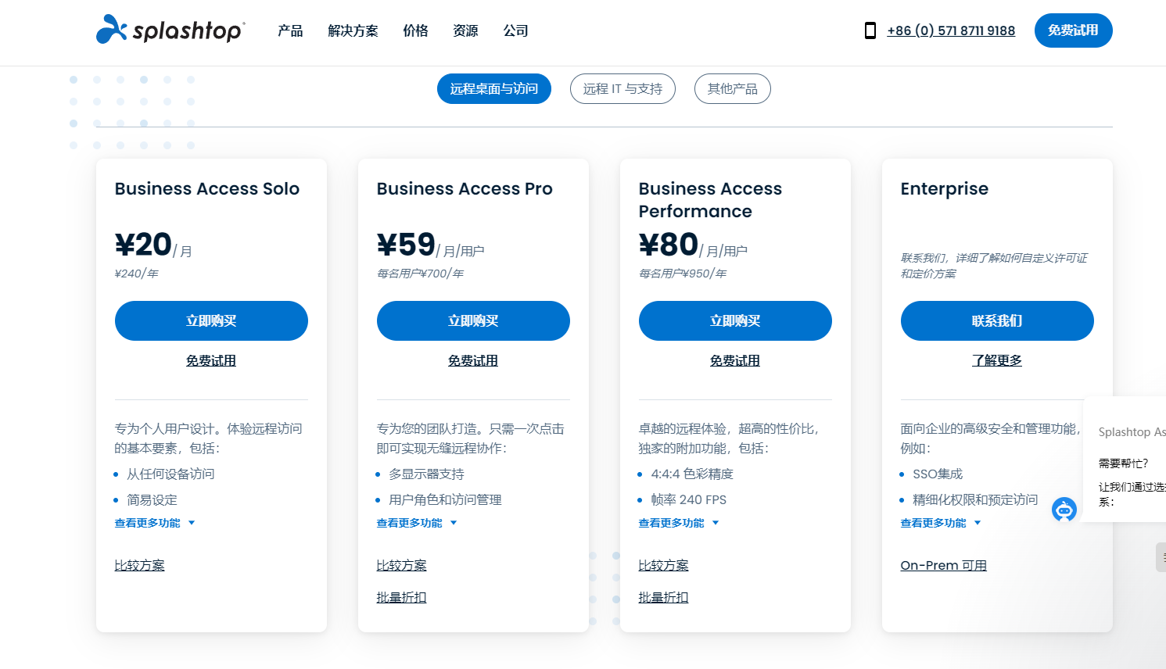Viewport: 1166px width, 669px height.
Task: Select the 远程桌面与访问 tab
Action: pyautogui.click(x=494, y=89)
